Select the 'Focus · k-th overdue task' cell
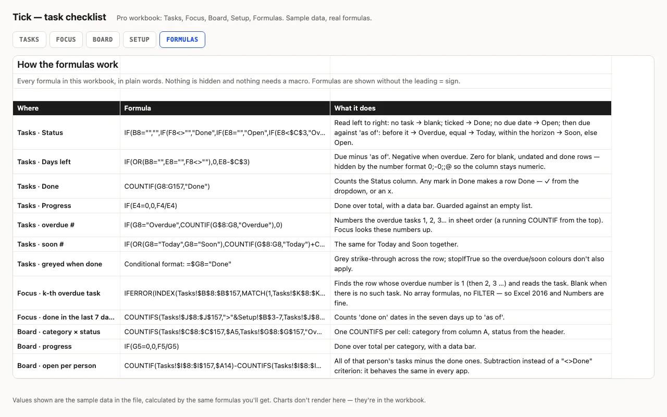Image resolution: width=667 pixels, height=417 pixels. (x=67, y=293)
